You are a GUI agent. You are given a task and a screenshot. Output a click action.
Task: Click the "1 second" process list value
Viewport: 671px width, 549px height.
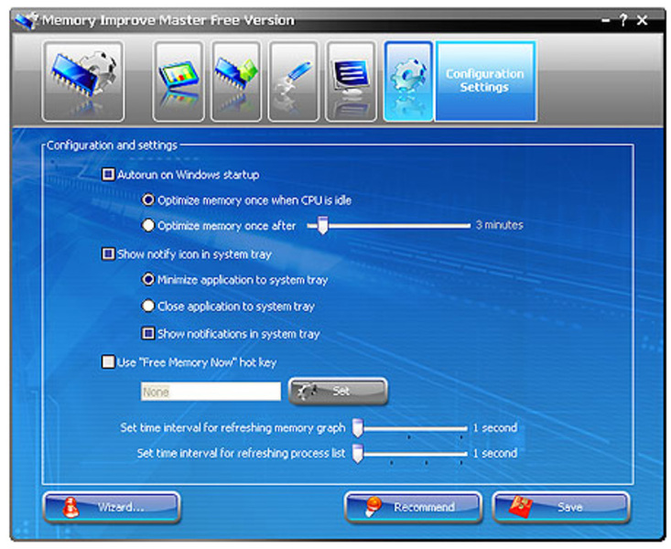(495, 453)
